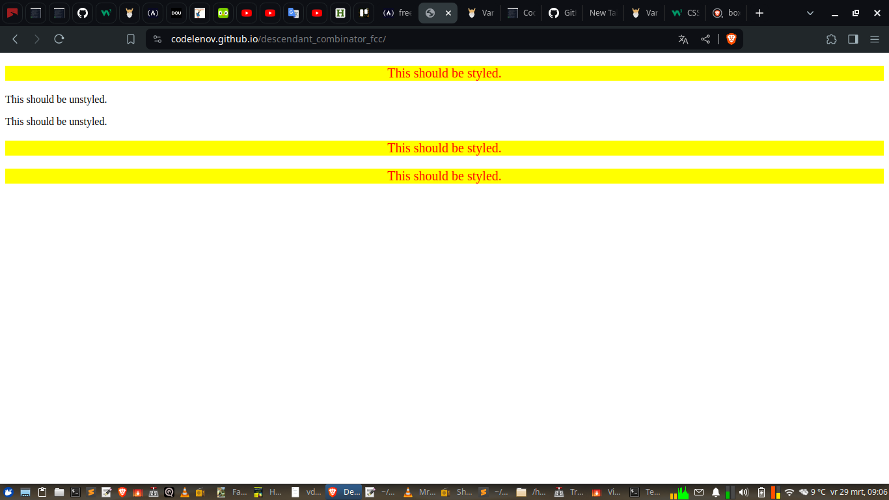Reload the current page
Viewport: 889px width, 500px height.
(59, 39)
